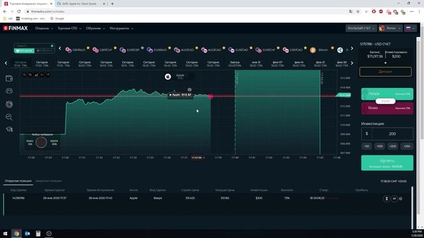Click the small circle icon at position row end

(x=401, y=198)
